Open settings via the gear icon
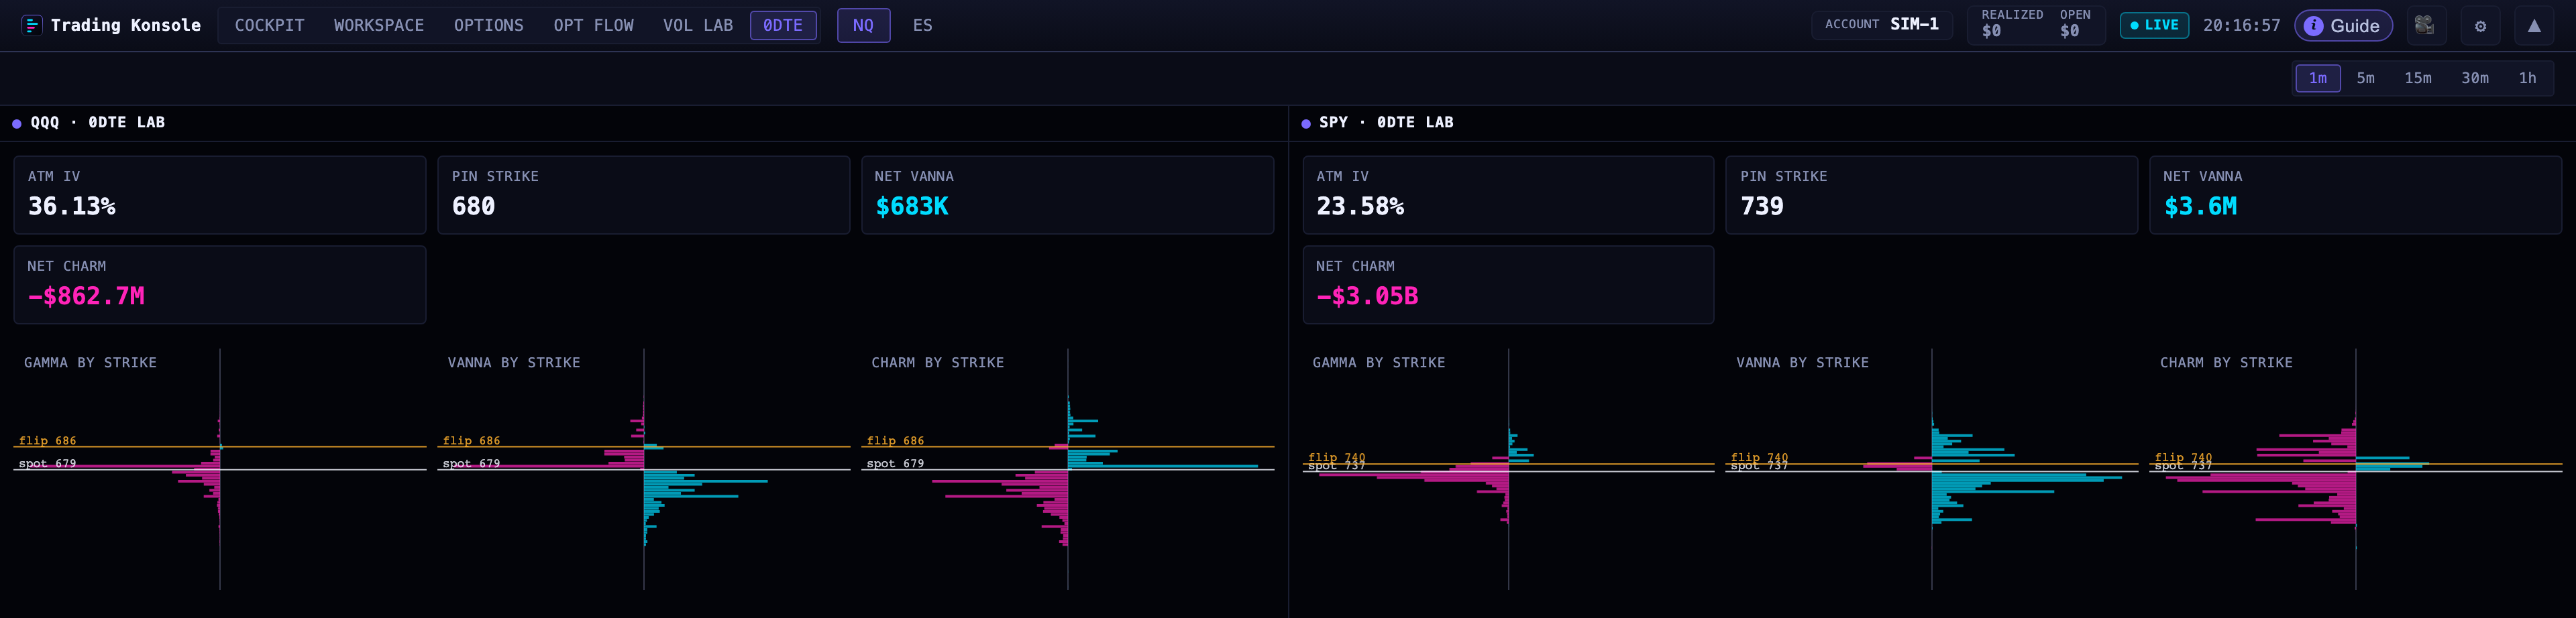This screenshot has width=2576, height=618. pos(2480,25)
